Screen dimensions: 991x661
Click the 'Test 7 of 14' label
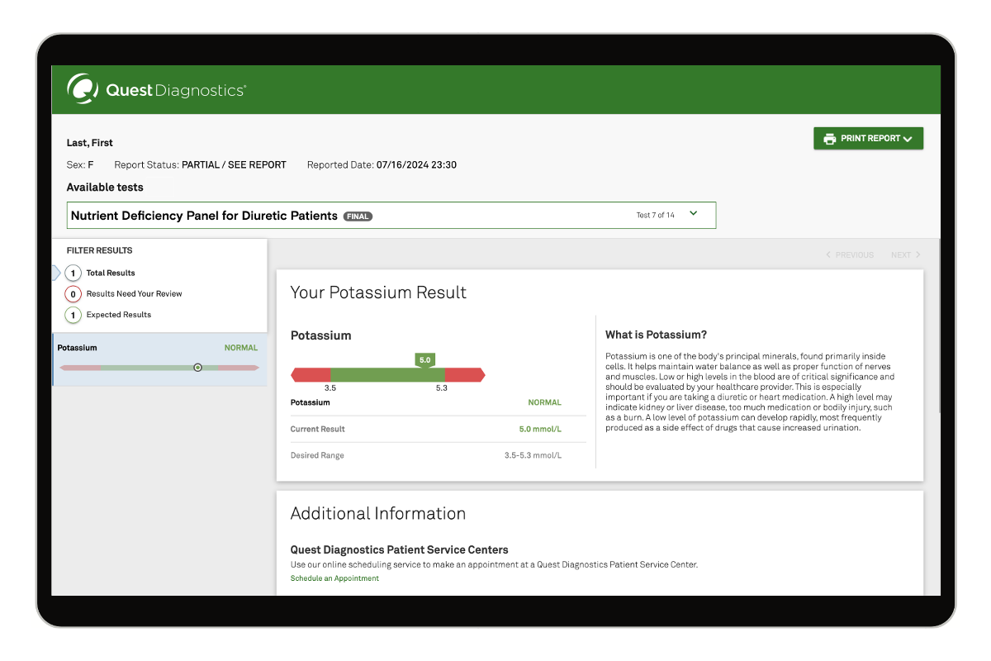click(655, 216)
